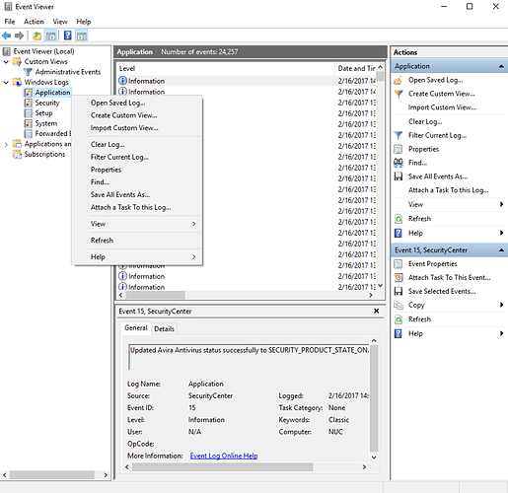Click the blue Help toolbar icon
This screenshot has height=493, width=508.
point(68,35)
